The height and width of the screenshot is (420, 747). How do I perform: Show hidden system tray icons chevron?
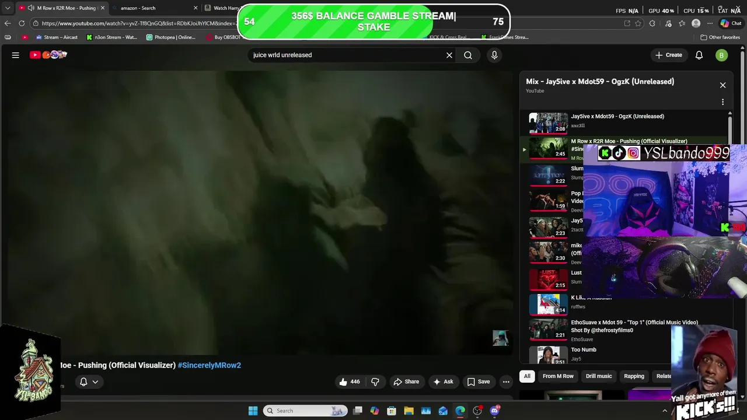[x=664, y=411]
